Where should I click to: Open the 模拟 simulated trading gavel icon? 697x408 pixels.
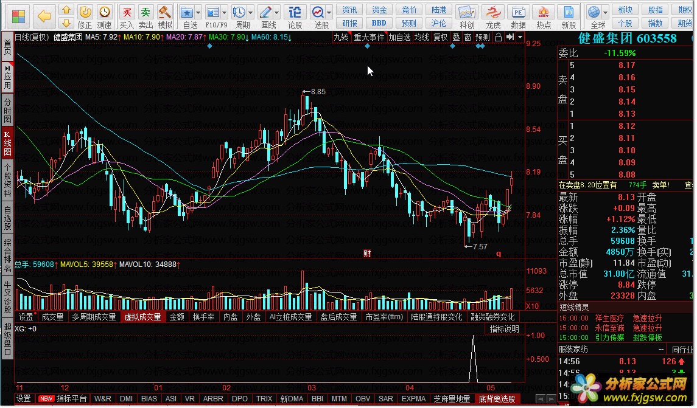[x=165, y=17]
